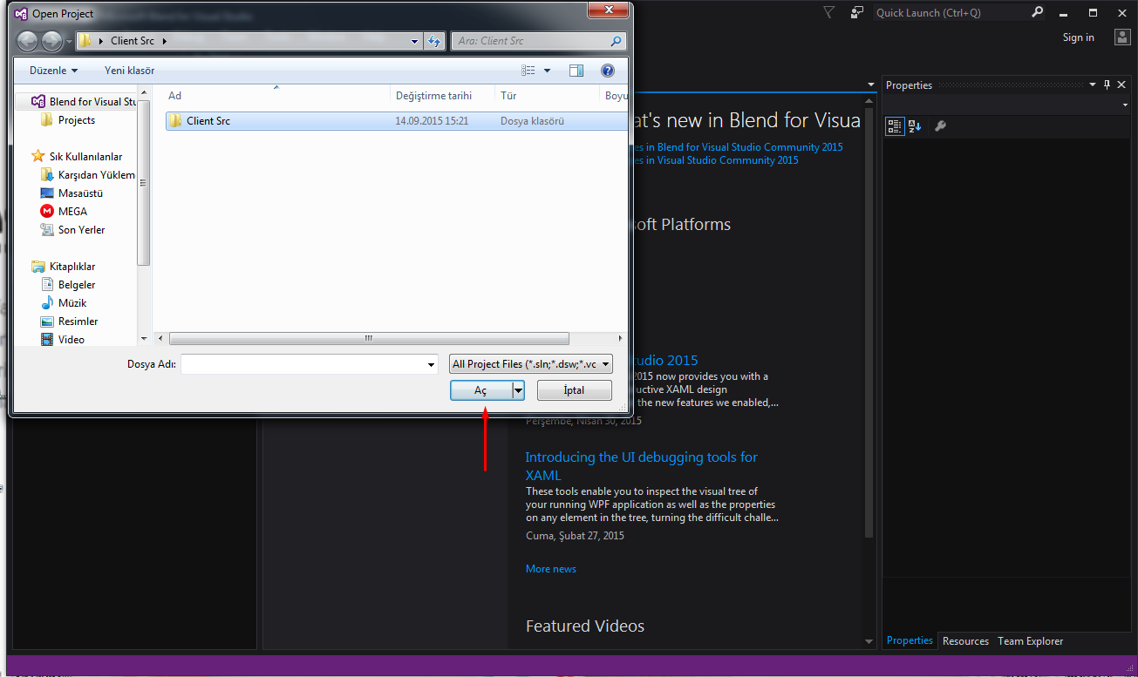Viewport: 1138px width, 677px height.
Task: Change the file view with the view icon
Action: [528, 71]
